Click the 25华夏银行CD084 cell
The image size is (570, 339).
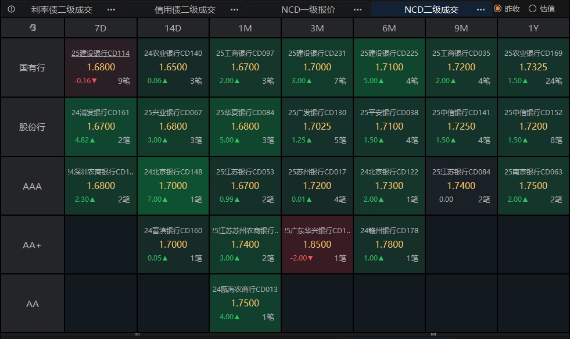click(x=245, y=127)
